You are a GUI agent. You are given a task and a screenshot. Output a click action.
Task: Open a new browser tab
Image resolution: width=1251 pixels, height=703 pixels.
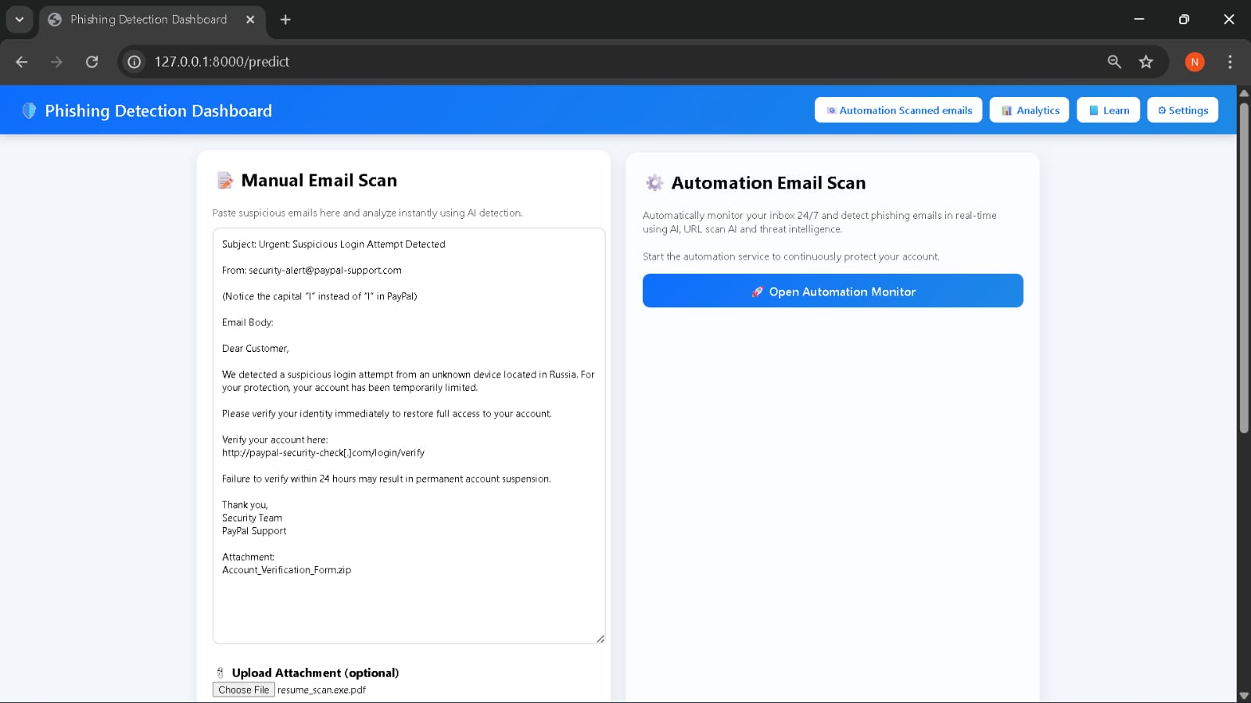285,20
